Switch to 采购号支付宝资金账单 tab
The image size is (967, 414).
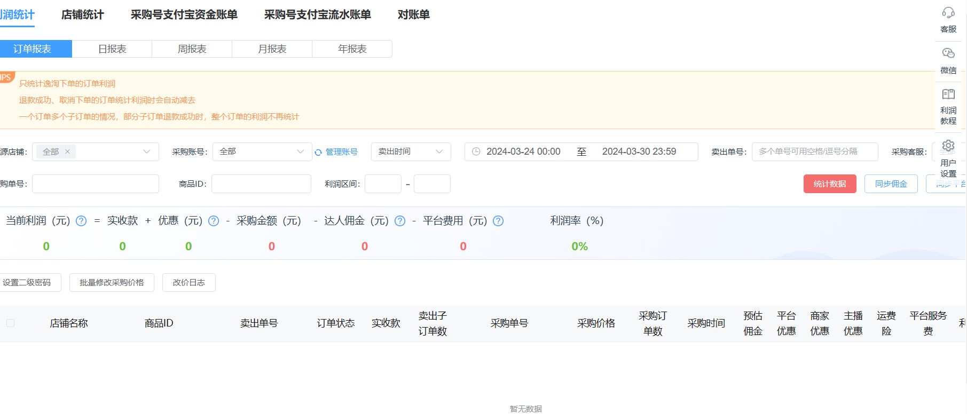tap(184, 14)
